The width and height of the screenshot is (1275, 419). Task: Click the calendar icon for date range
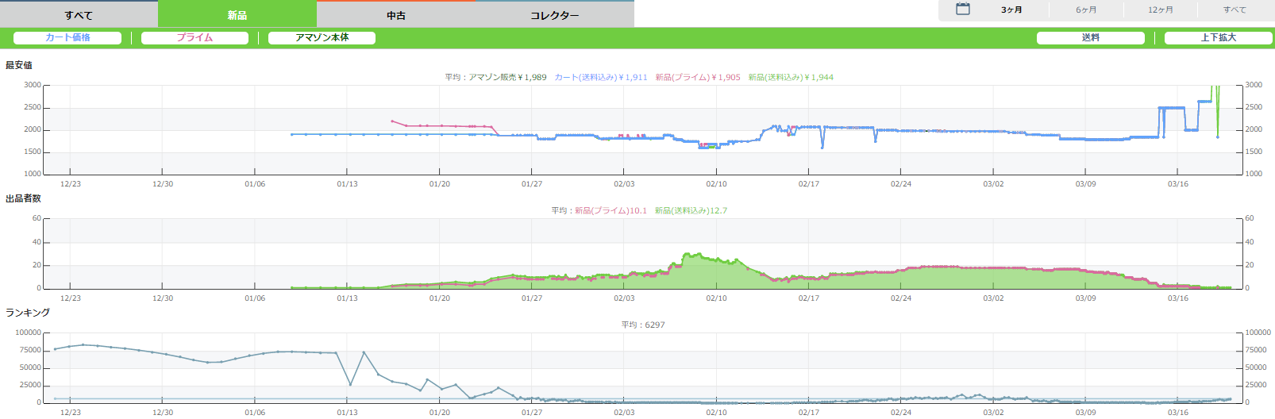tap(963, 10)
